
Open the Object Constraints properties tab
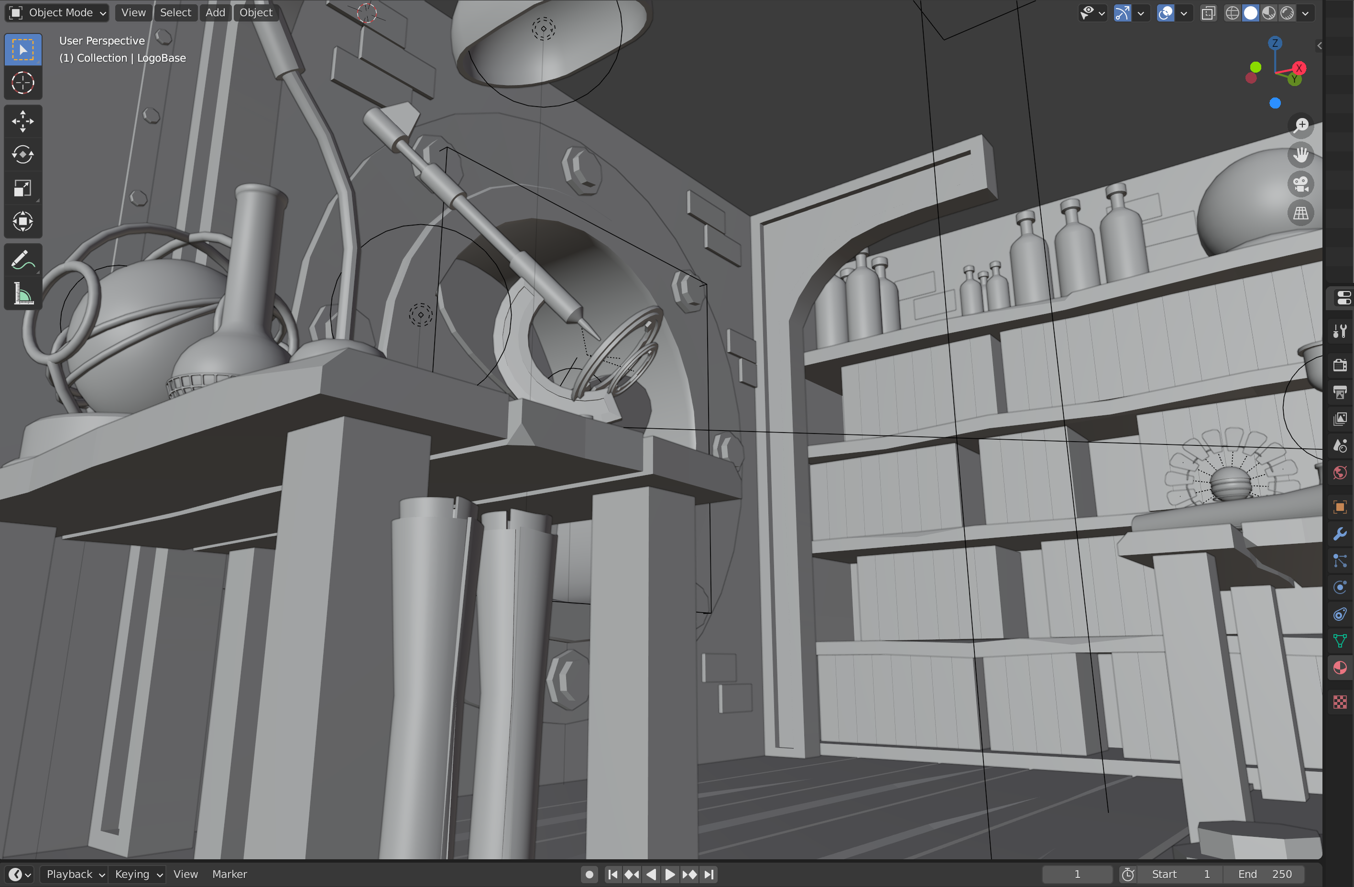[1340, 615]
